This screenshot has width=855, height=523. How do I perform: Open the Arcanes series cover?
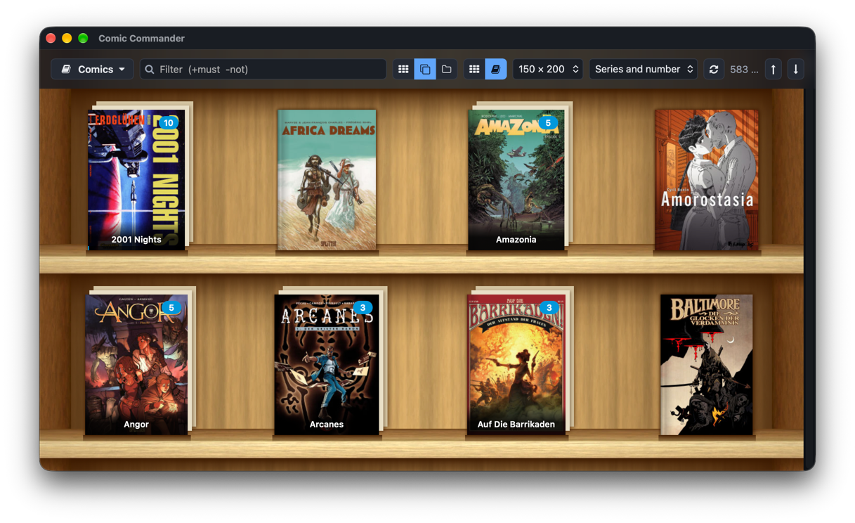(327, 365)
